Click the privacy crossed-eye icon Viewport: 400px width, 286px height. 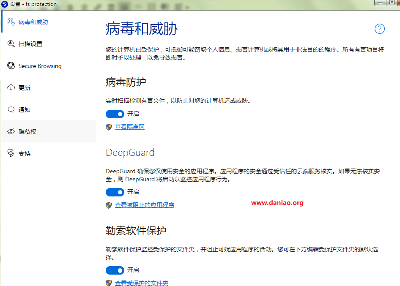click(x=11, y=131)
